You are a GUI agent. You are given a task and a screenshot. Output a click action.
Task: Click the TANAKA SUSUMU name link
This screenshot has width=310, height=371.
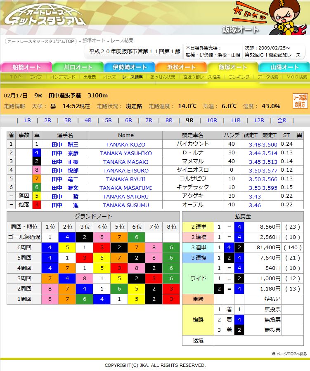tap(125, 206)
